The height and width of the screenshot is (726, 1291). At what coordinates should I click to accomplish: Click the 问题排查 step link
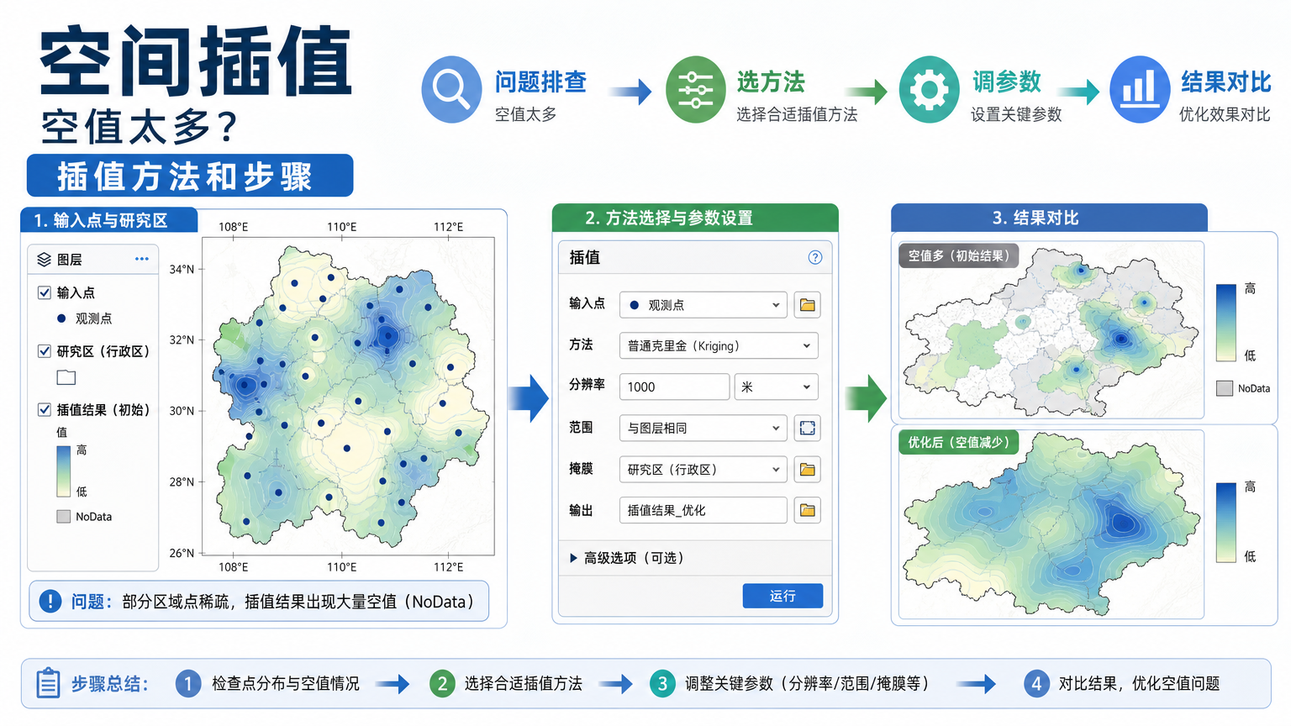(x=540, y=82)
